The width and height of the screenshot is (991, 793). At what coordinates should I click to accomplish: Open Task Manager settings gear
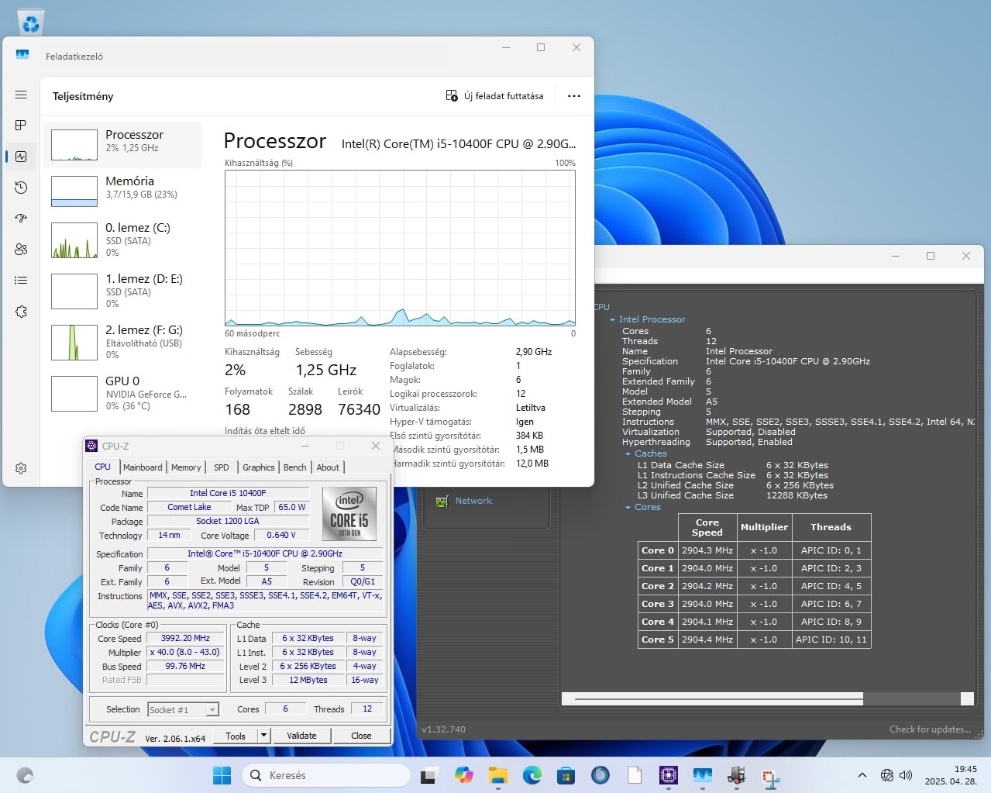tap(21, 468)
